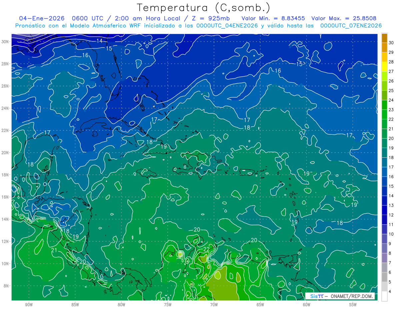The image size is (400, 309).
Task: Click the yellow swatch between 27 and 28
Action: [384, 66]
